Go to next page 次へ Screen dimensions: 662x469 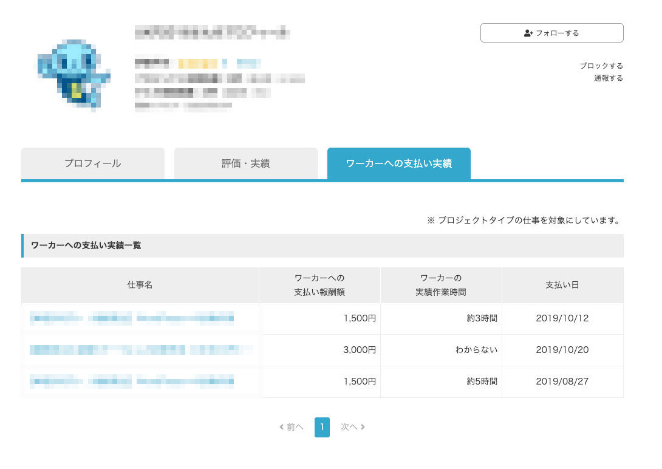point(352,427)
